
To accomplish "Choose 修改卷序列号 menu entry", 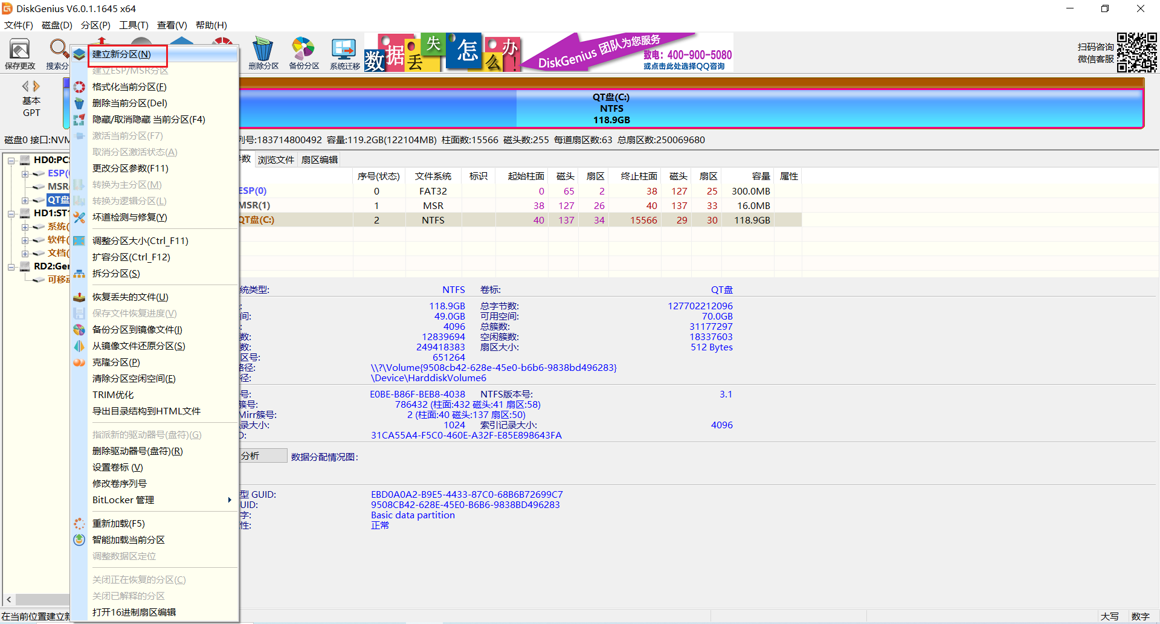I will (155, 484).
